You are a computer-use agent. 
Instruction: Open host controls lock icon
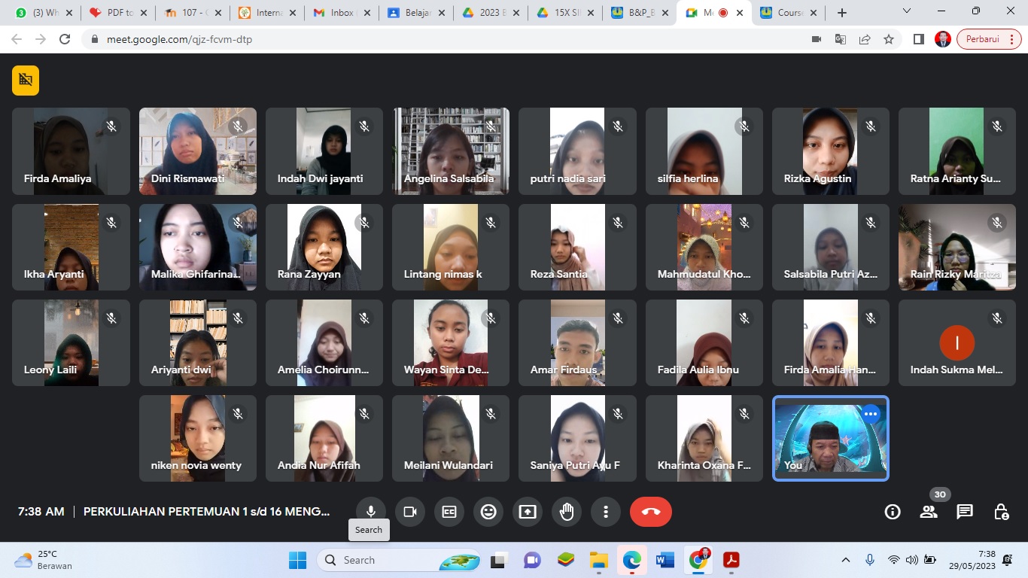coord(1001,512)
